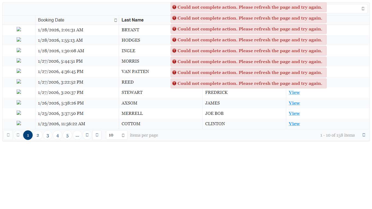Go to the next page arrow
This screenshot has width=372, height=209.
[x=87, y=135]
